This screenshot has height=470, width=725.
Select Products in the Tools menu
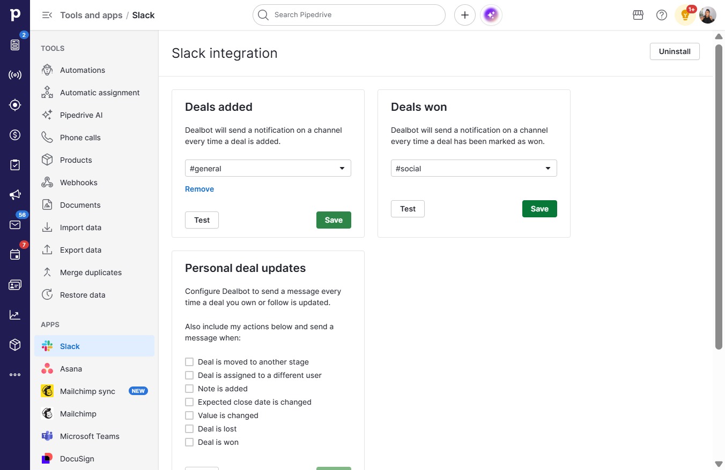[x=94, y=160]
